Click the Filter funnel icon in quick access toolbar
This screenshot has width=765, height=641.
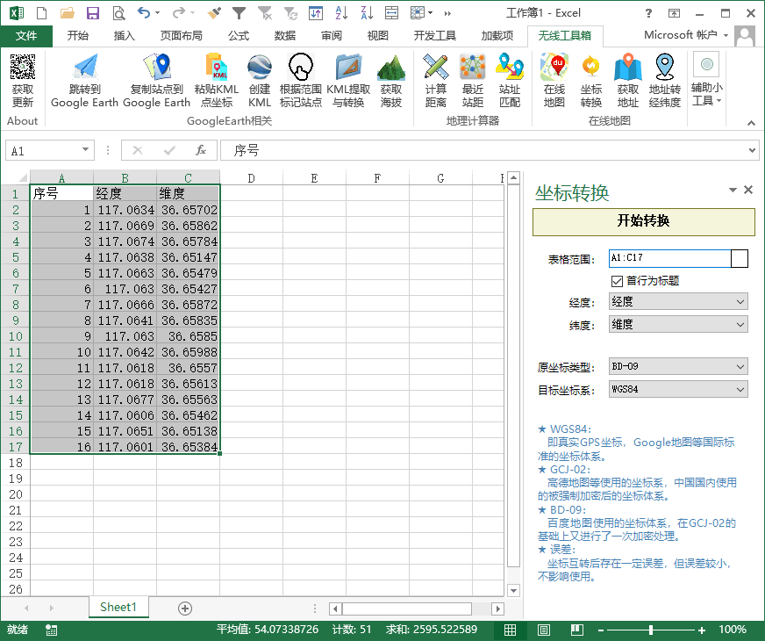(x=239, y=13)
